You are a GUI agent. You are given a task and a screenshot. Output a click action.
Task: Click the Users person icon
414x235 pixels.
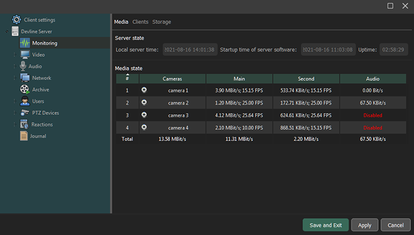coord(25,101)
